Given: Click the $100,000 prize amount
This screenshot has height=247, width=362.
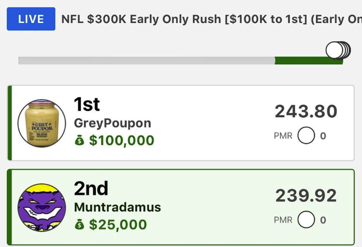Looking at the screenshot, I should coord(122,140).
